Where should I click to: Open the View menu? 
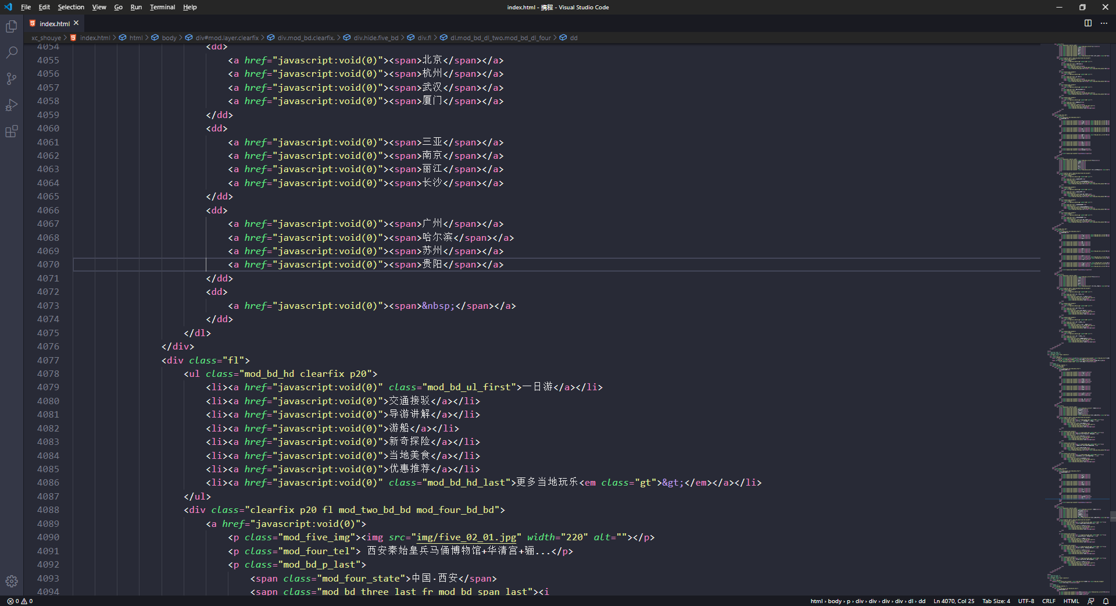point(99,7)
